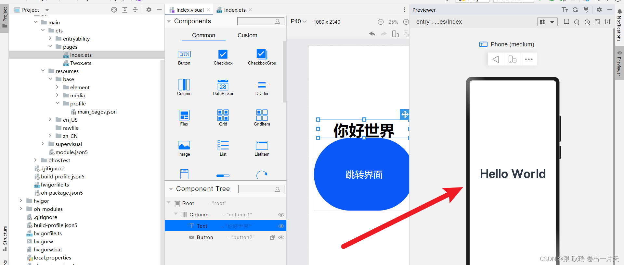Viewport: 624px width, 265px height.
Task: Collapse the ets folder
Action: (43, 30)
